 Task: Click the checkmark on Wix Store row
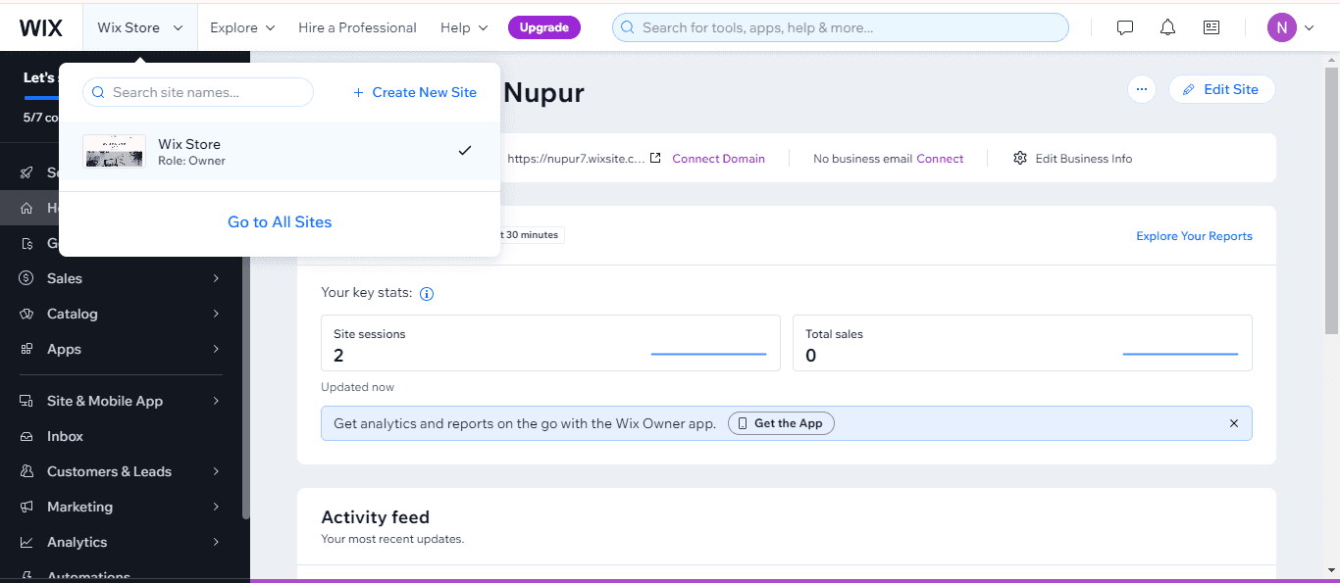point(465,150)
